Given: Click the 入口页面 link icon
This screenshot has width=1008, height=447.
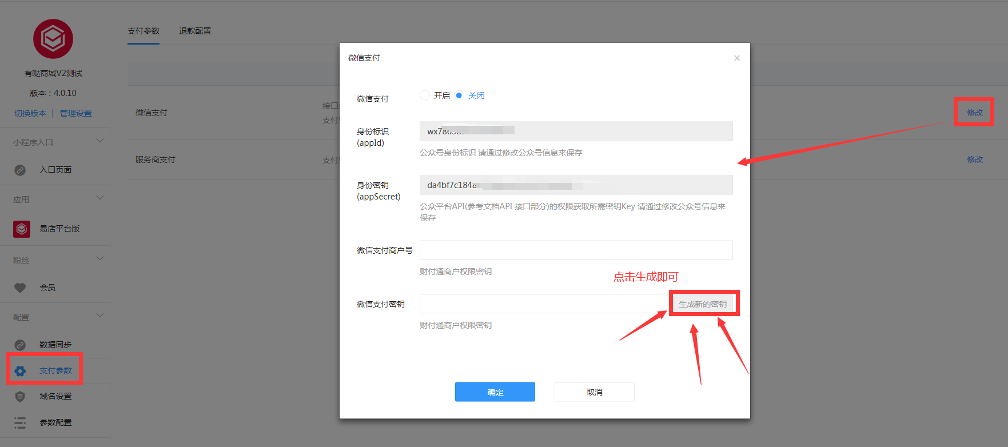Looking at the screenshot, I should coord(20,170).
